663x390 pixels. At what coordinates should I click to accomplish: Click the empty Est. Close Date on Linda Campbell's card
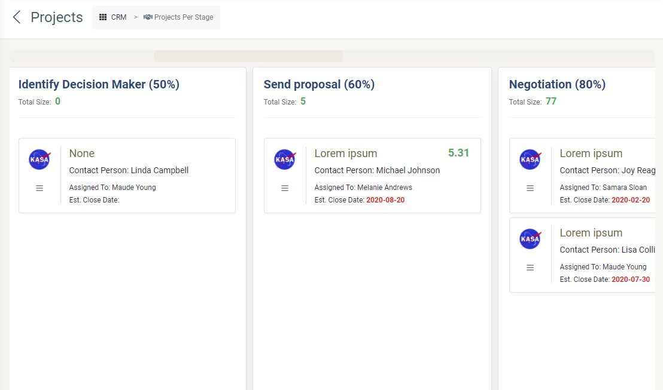pos(95,200)
